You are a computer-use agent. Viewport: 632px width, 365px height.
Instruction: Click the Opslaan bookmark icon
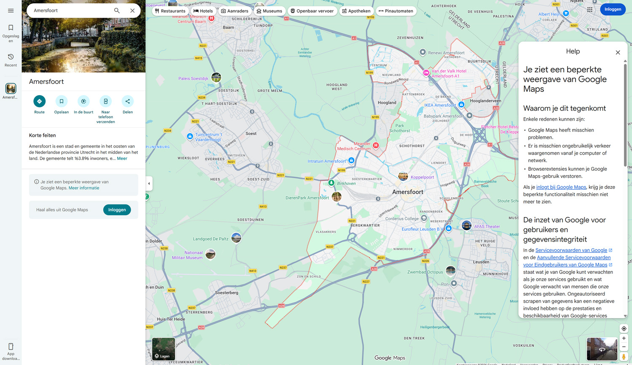click(x=61, y=101)
